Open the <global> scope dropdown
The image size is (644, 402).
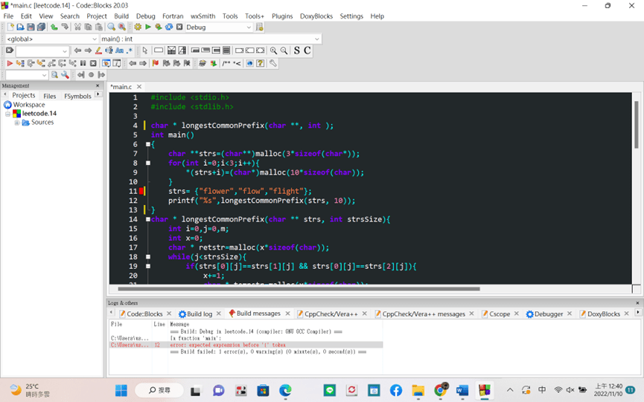pyautogui.click(x=94, y=39)
